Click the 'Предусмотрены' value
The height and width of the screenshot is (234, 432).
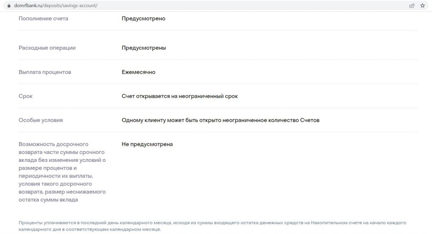[x=144, y=48]
